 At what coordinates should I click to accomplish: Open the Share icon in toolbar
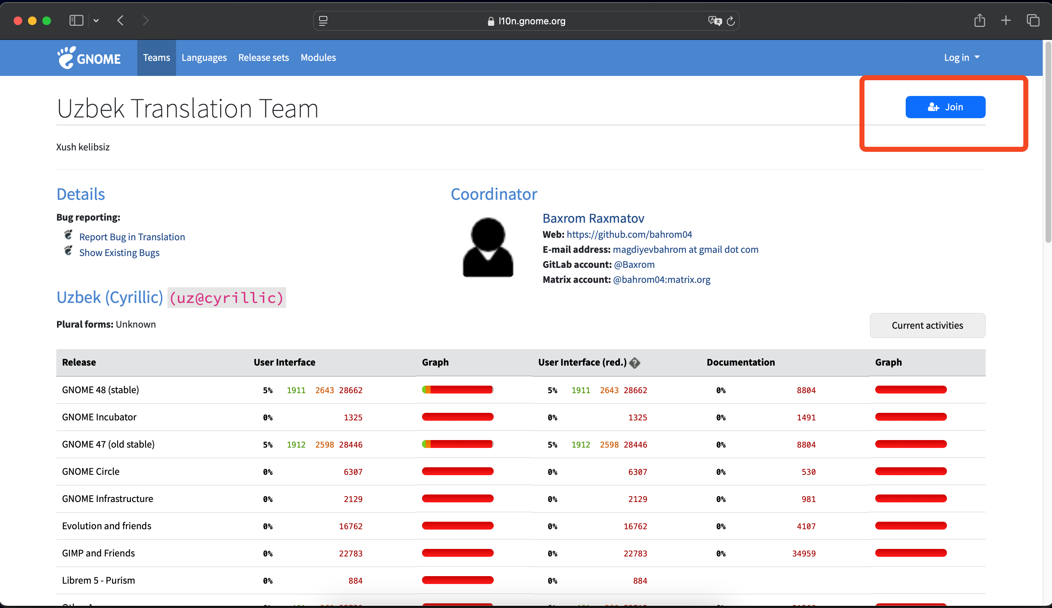click(x=979, y=20)
